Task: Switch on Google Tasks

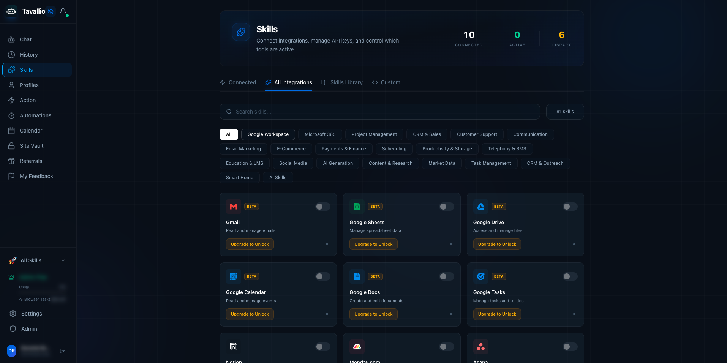Action: click(570, 276)
